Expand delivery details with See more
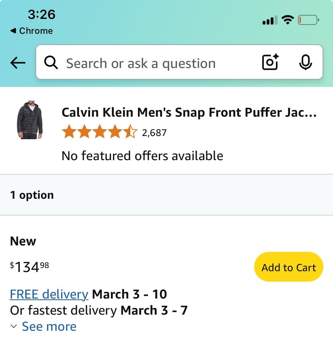This screenshot has height=342, width=333. pyautogui.click(x=49, y=326)
